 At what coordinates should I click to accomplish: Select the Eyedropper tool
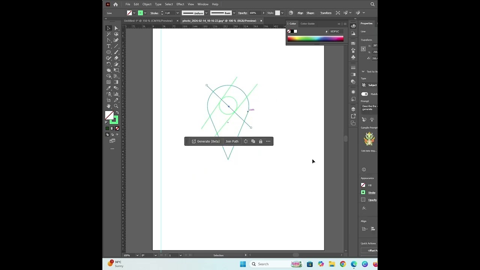(109, 88)
